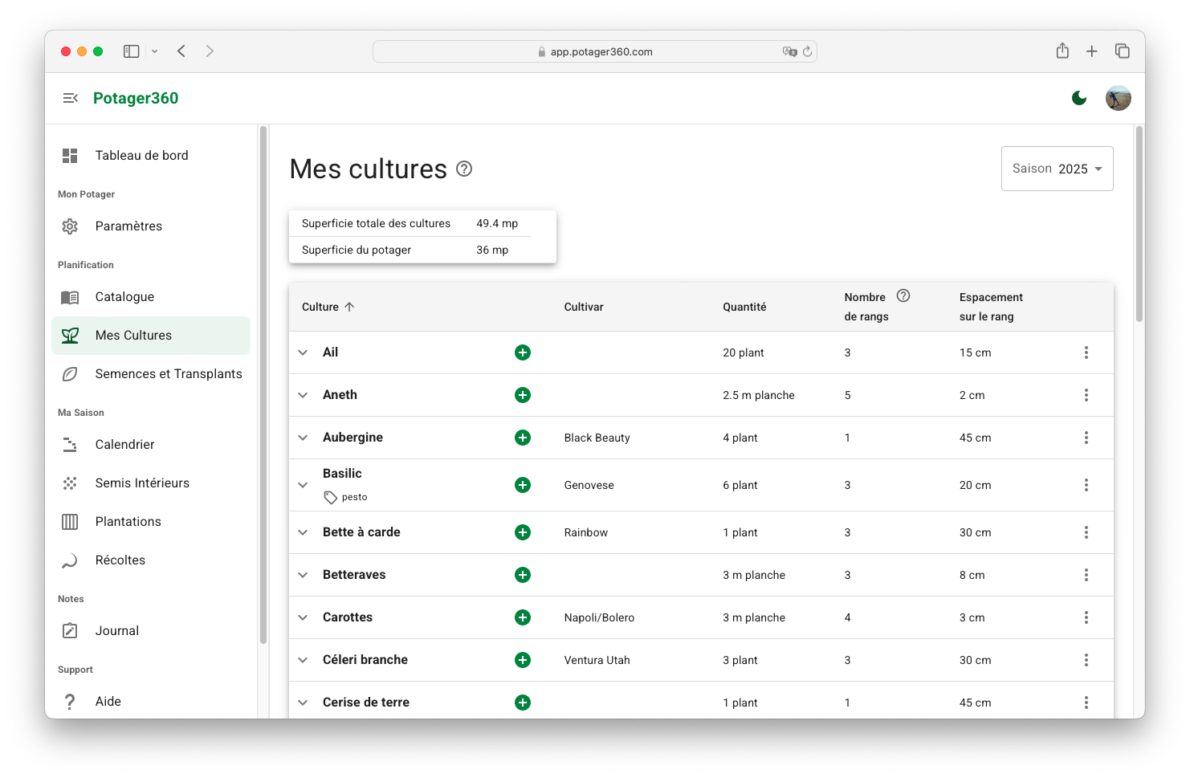Image resolution: width=1190 pixels, height=778 pixels.
Task: Click the Récoltes sprout icon
Action: click(70, 560)
